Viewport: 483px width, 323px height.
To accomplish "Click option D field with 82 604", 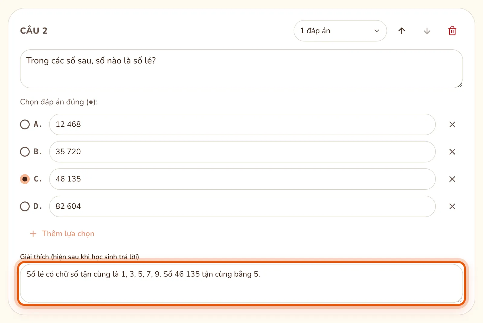I will click(x=242, y=206).
